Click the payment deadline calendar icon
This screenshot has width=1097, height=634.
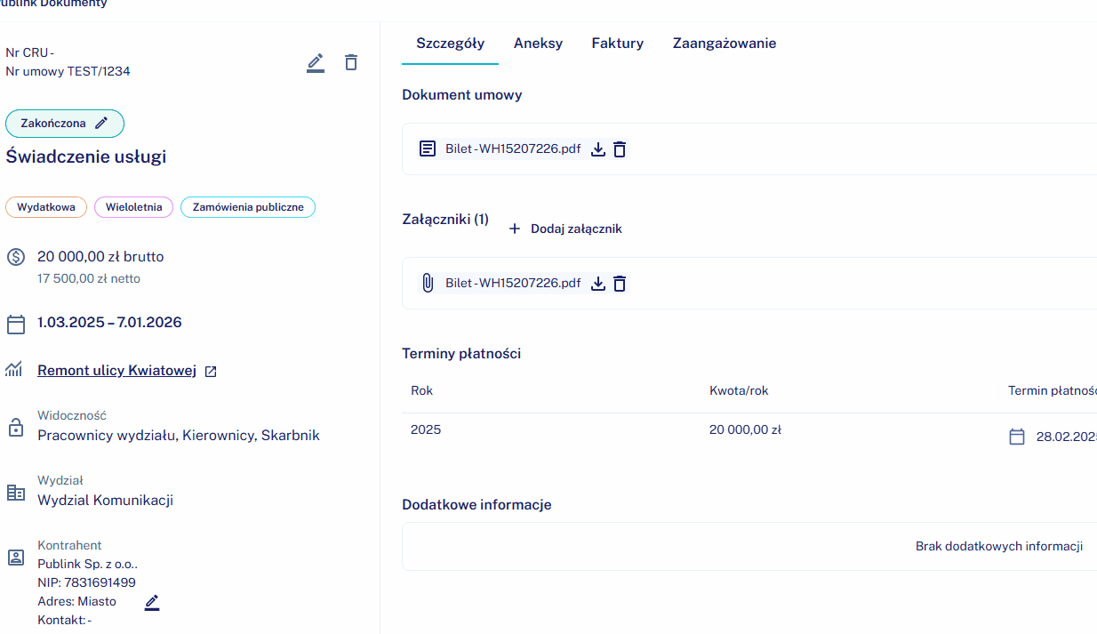pos(1017,437)
